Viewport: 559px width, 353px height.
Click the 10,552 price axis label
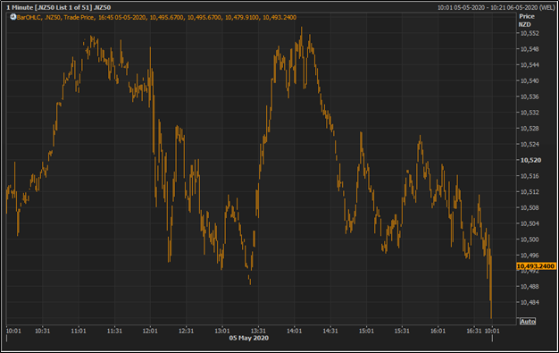pyautogui.click(x=530, y=33)
